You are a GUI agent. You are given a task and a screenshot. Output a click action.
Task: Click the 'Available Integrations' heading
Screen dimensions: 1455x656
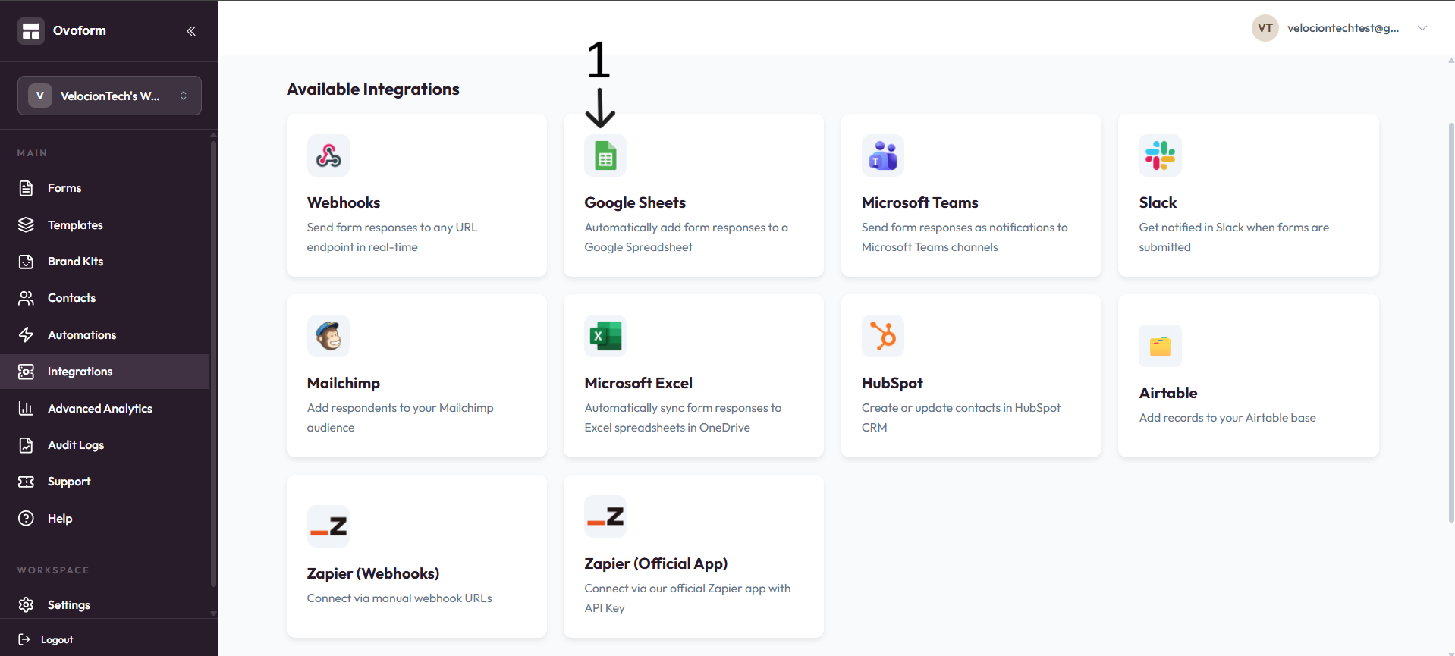pos(373,89)
